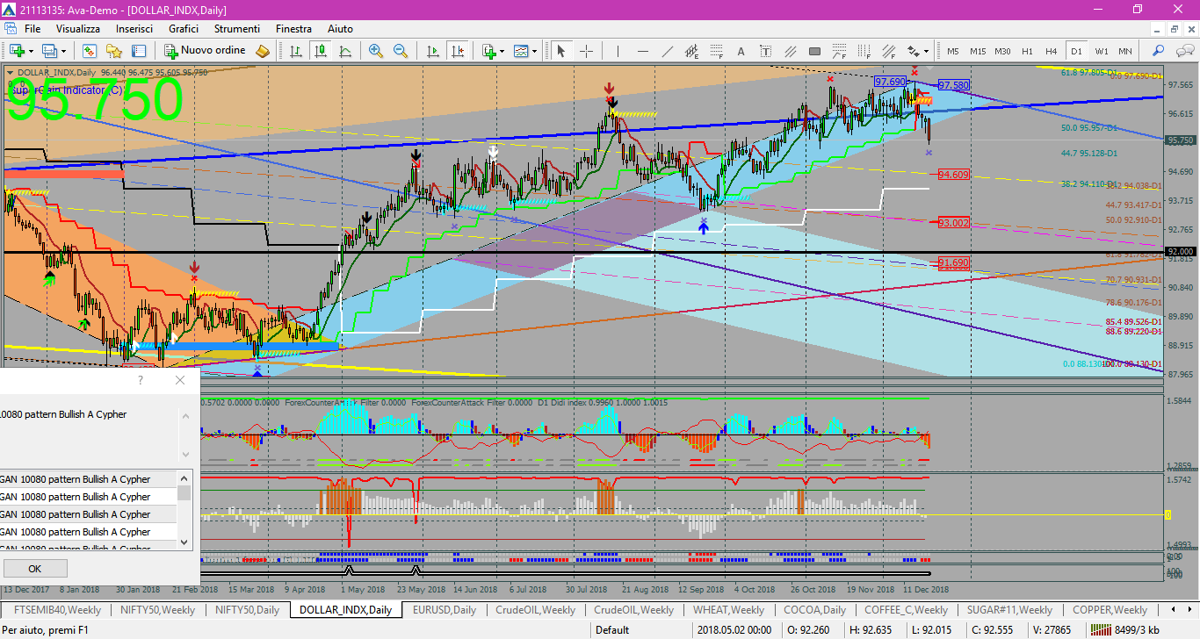The width and height of the screenshot is (1200, 639).
Task: Open the Inserisci menu
Action: pos(134,29)
